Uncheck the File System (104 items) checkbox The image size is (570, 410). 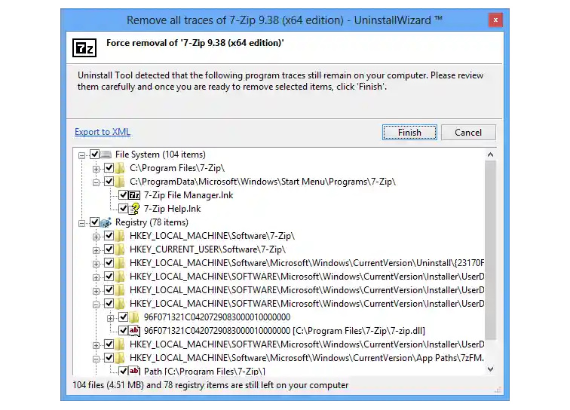(x=95, y=155)
